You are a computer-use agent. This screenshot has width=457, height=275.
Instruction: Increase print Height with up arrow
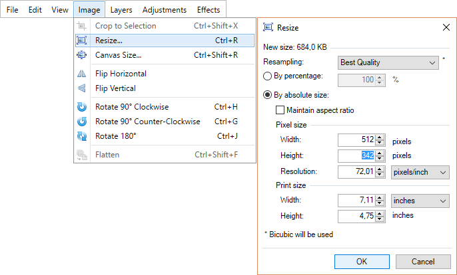(380, 214)
